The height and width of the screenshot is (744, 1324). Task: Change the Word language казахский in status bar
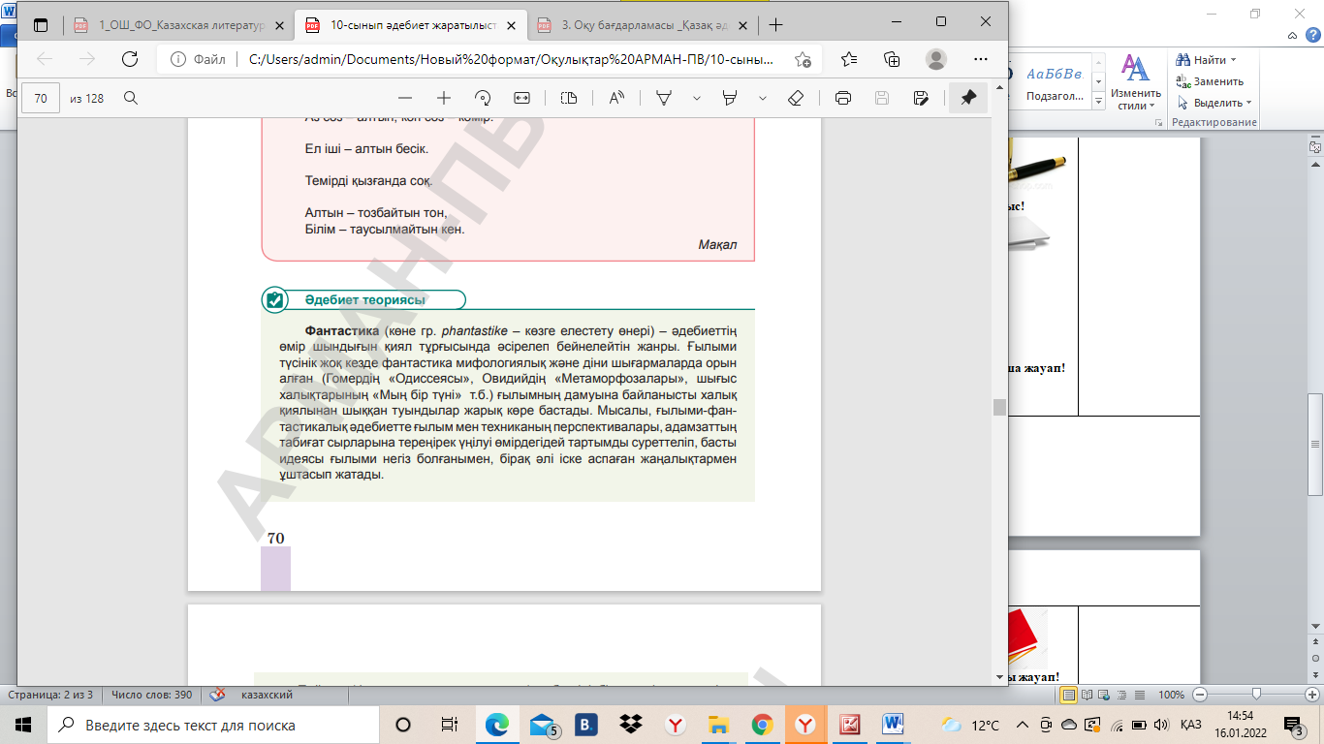coord(267,695)
